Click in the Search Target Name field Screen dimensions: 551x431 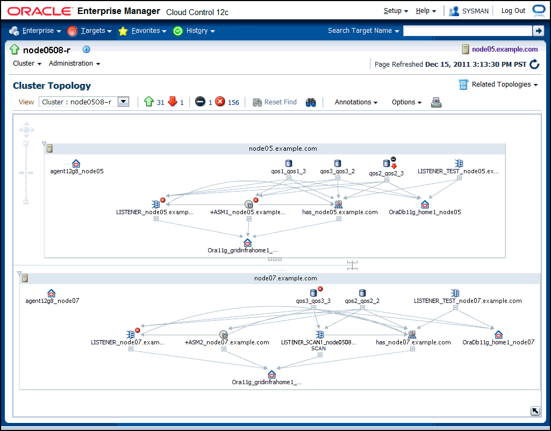(467, 31)
